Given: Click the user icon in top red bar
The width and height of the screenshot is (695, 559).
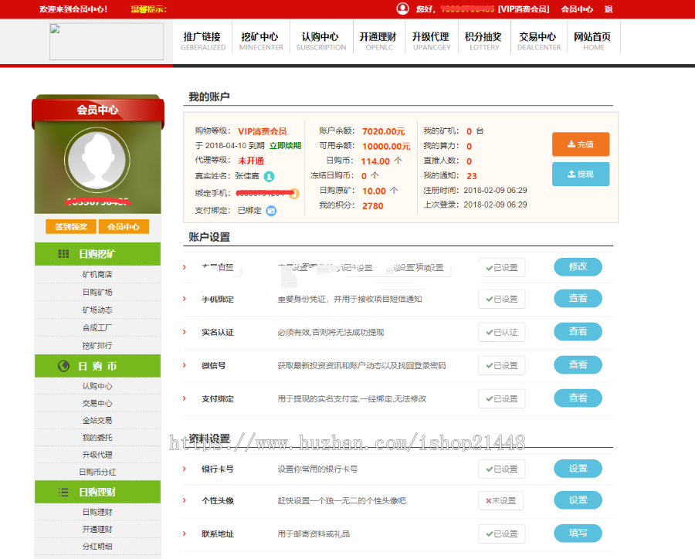Looking at the screenshot, I should [403, 8].
